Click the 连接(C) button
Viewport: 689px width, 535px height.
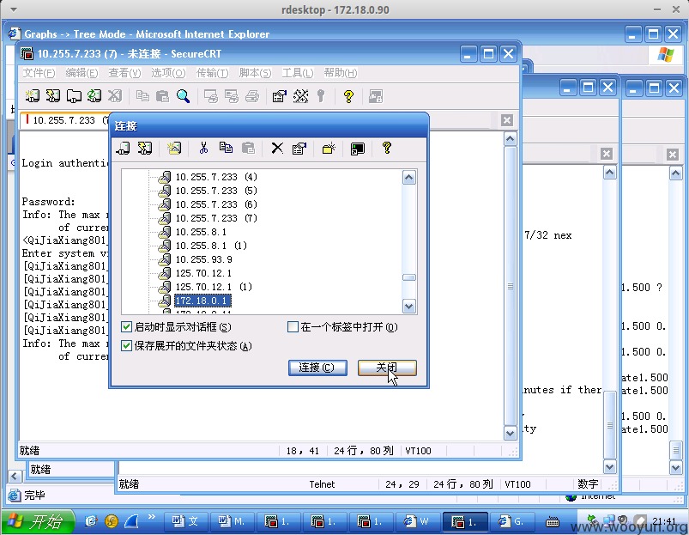coord(317,368)
